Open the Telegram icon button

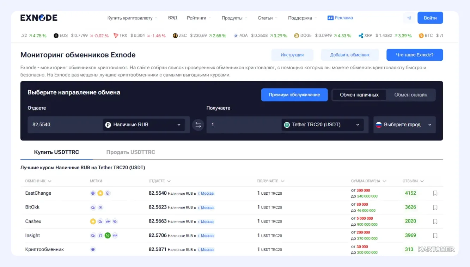(409, 18)
